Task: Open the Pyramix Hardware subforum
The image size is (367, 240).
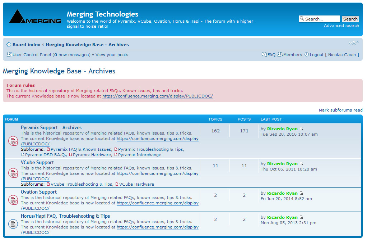Action: tap(92, 155)
